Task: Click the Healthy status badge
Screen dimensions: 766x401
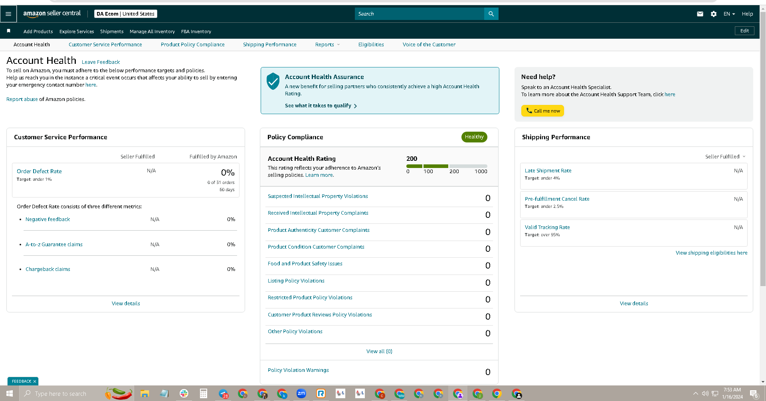Action: pyautogui.click(x=474, y=137)
